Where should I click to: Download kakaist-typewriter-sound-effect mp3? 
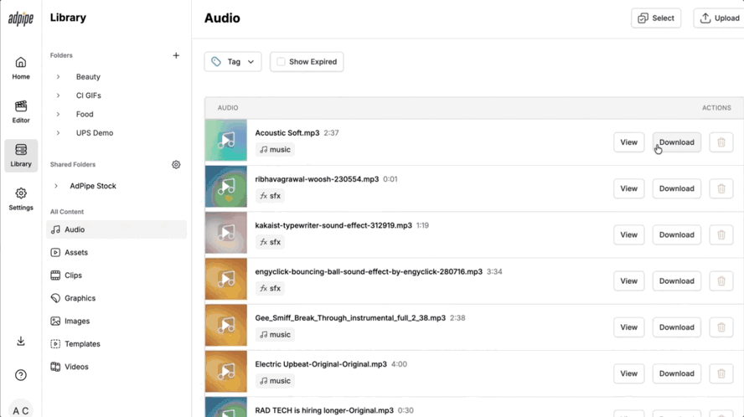[677, 234]
